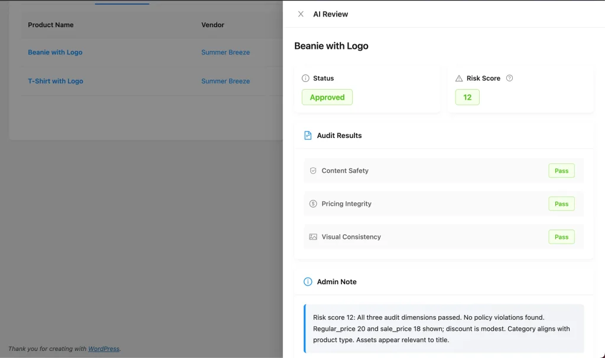605x358 pixels.
Task: Click the Product Name column header
Action: coord(50,25)
